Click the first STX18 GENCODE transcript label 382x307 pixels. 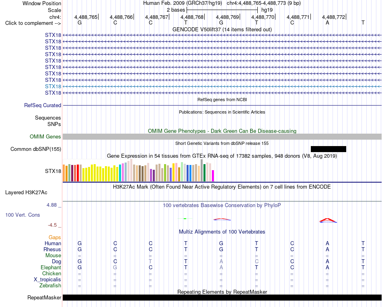53,35
